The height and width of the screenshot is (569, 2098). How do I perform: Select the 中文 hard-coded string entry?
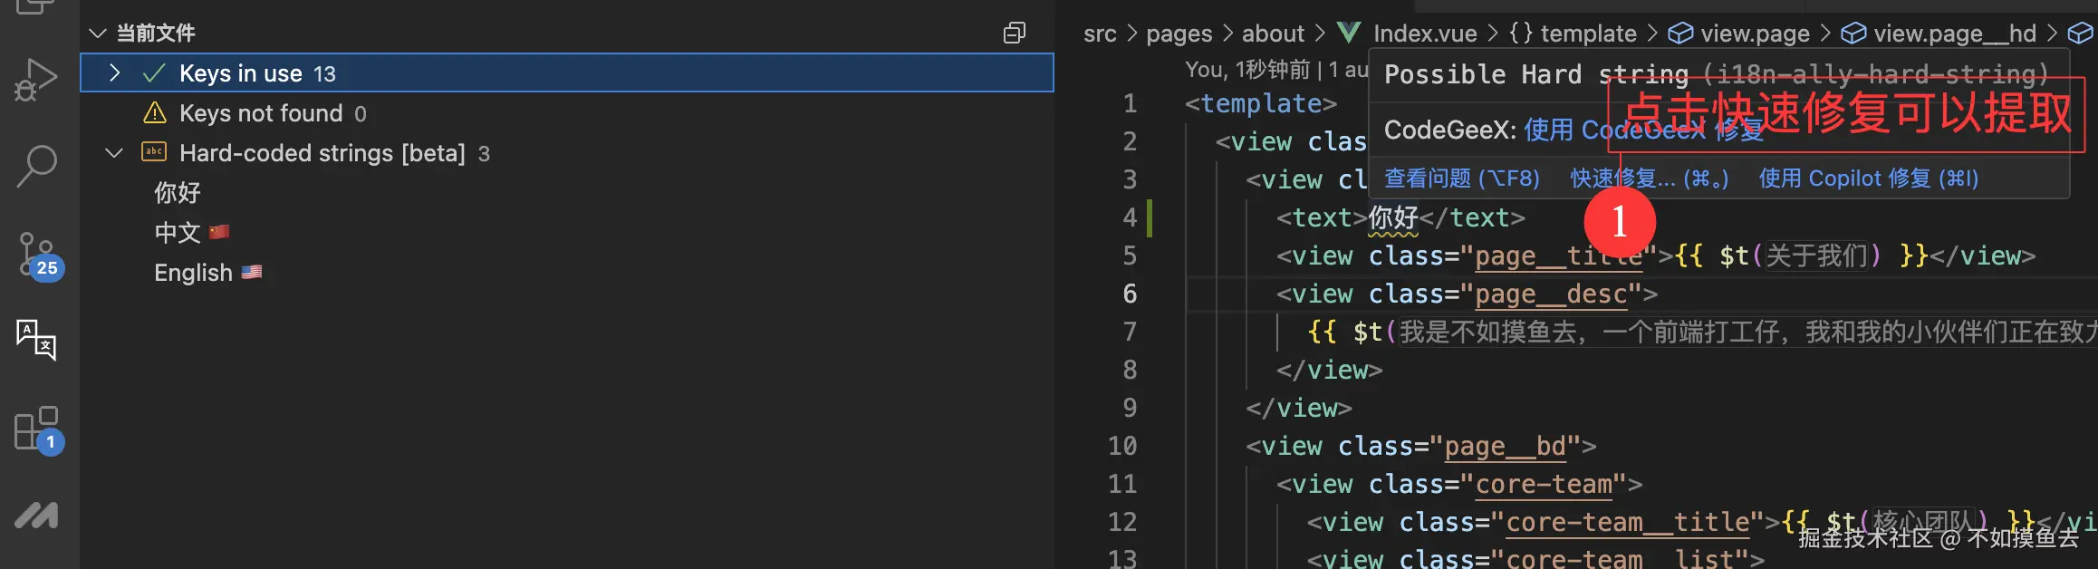[x=178, y=233]
